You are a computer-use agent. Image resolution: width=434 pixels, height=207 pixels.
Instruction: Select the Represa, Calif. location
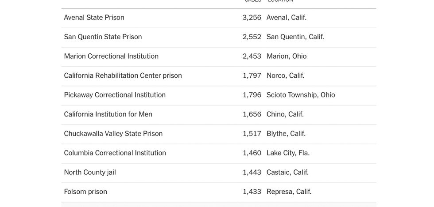click(x=289, y=192)
